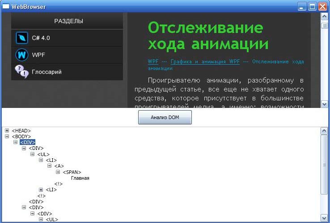Click the page heading Отслеживание хода анимации
330x223 pixels.
coord(208,36)
